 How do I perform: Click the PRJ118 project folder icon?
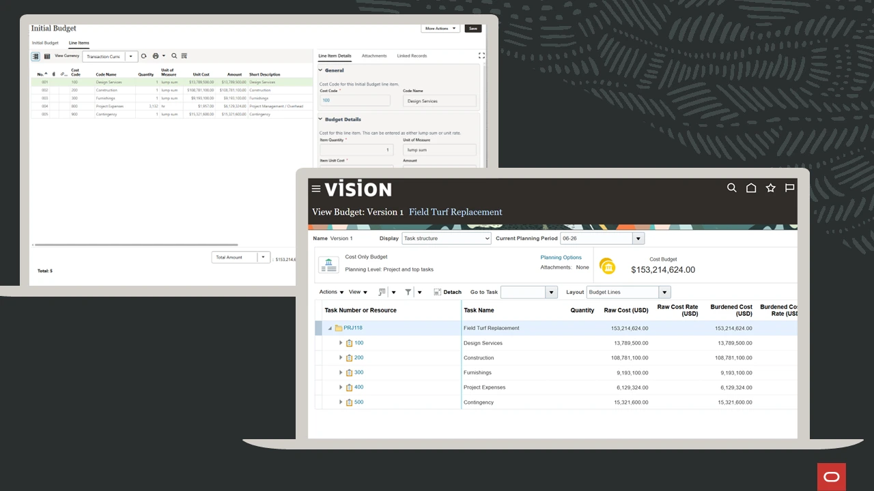[x=338, y=328]
